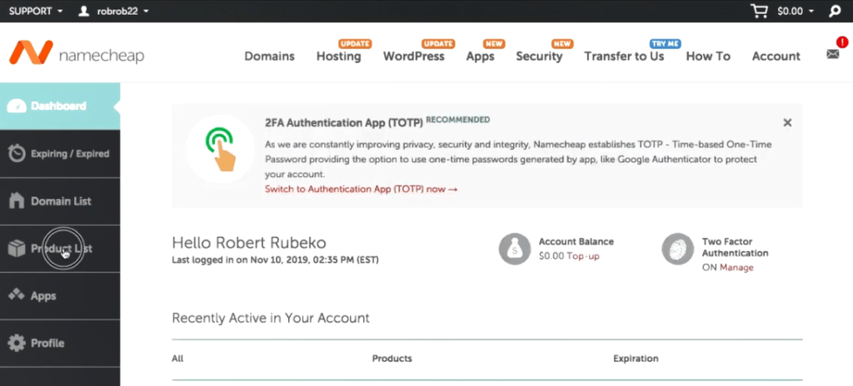Screen dimensions: 853x386
Task: Click the Expiring / Expired clock icon
Action: (17, 153)
